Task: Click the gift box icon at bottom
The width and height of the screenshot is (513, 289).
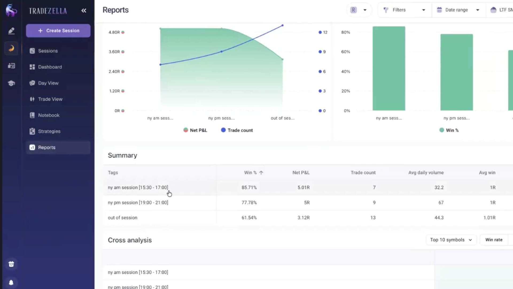Action: [x=11, y=264]
